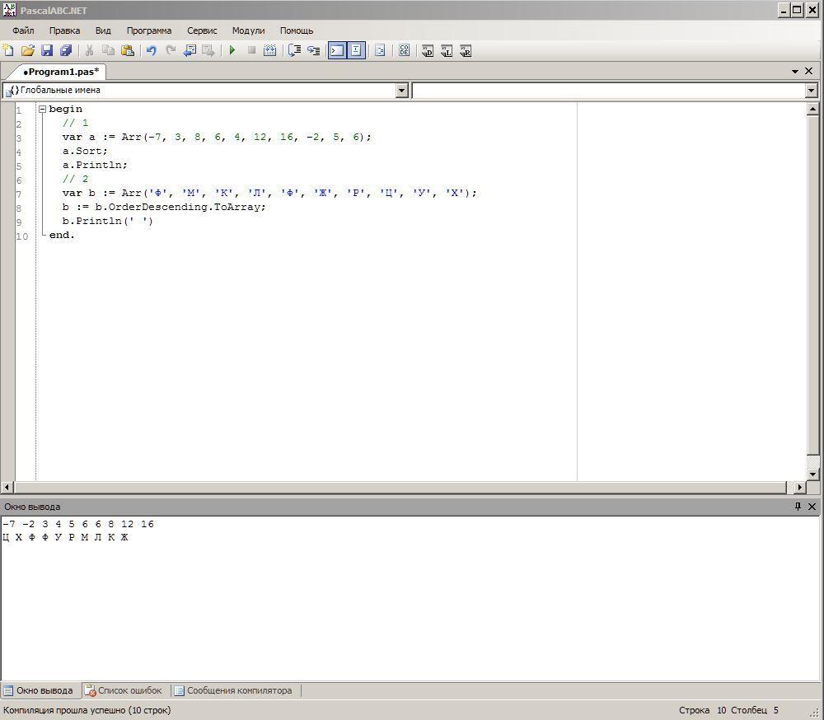
Task: Open the Файл menu
Action: coord(23,30)
